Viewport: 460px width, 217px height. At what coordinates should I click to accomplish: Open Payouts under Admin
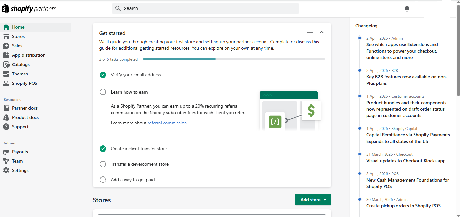20,151
